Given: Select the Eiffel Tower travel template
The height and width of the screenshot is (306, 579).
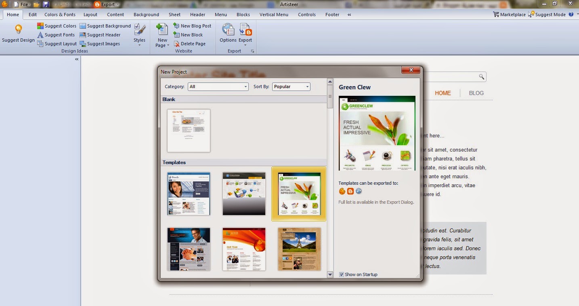Looking at the screenshot, I should (299, 249).
